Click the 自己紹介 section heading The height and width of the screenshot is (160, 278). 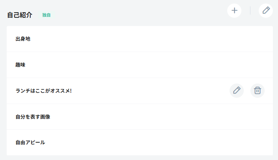[20, 15]
